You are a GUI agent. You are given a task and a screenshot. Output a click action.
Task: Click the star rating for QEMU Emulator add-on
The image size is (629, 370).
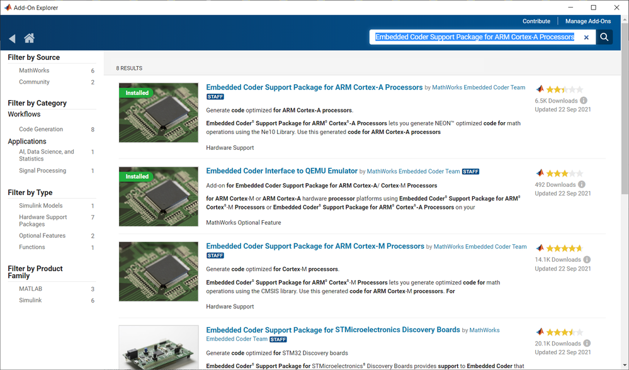[x=564, y=173]
